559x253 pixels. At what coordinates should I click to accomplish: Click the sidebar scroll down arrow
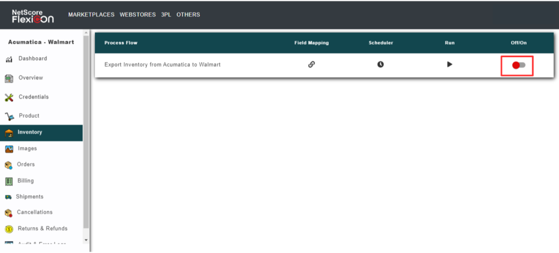86,240
